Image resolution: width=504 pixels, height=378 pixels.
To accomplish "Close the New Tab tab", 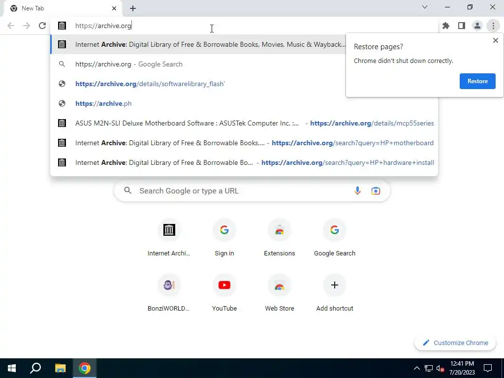I will [x=114, y=8].
